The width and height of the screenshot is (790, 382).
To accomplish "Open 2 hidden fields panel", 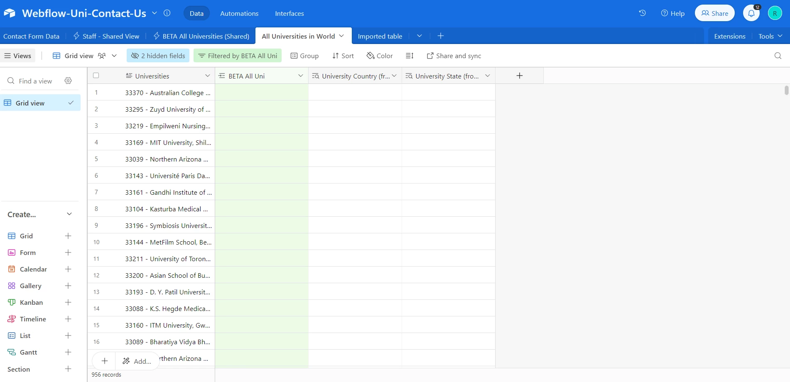I will (158, 56).
